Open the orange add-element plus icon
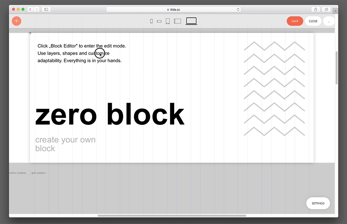The height and width of the screenshot is (224, 347). pos(16,21)
